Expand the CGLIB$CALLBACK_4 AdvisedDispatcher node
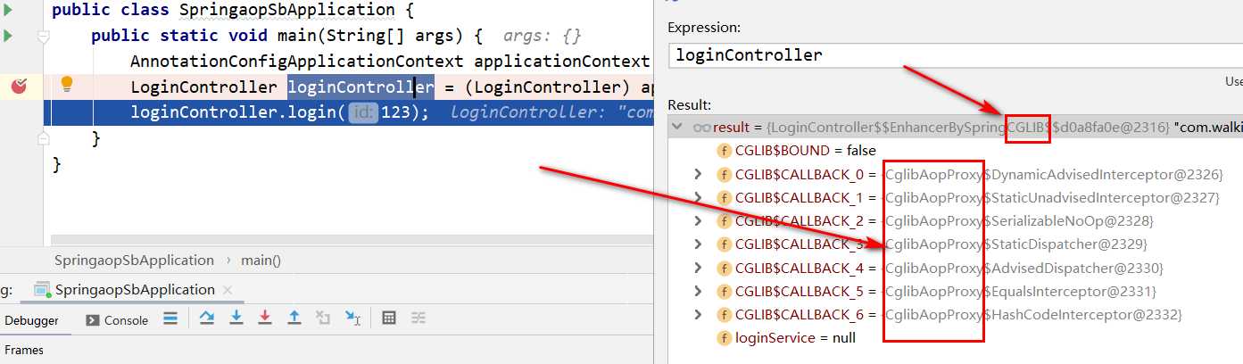 698,268
